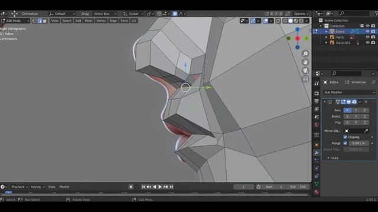Open Orientation Default dropdown
Screen dimensions: 378x212
62,14
